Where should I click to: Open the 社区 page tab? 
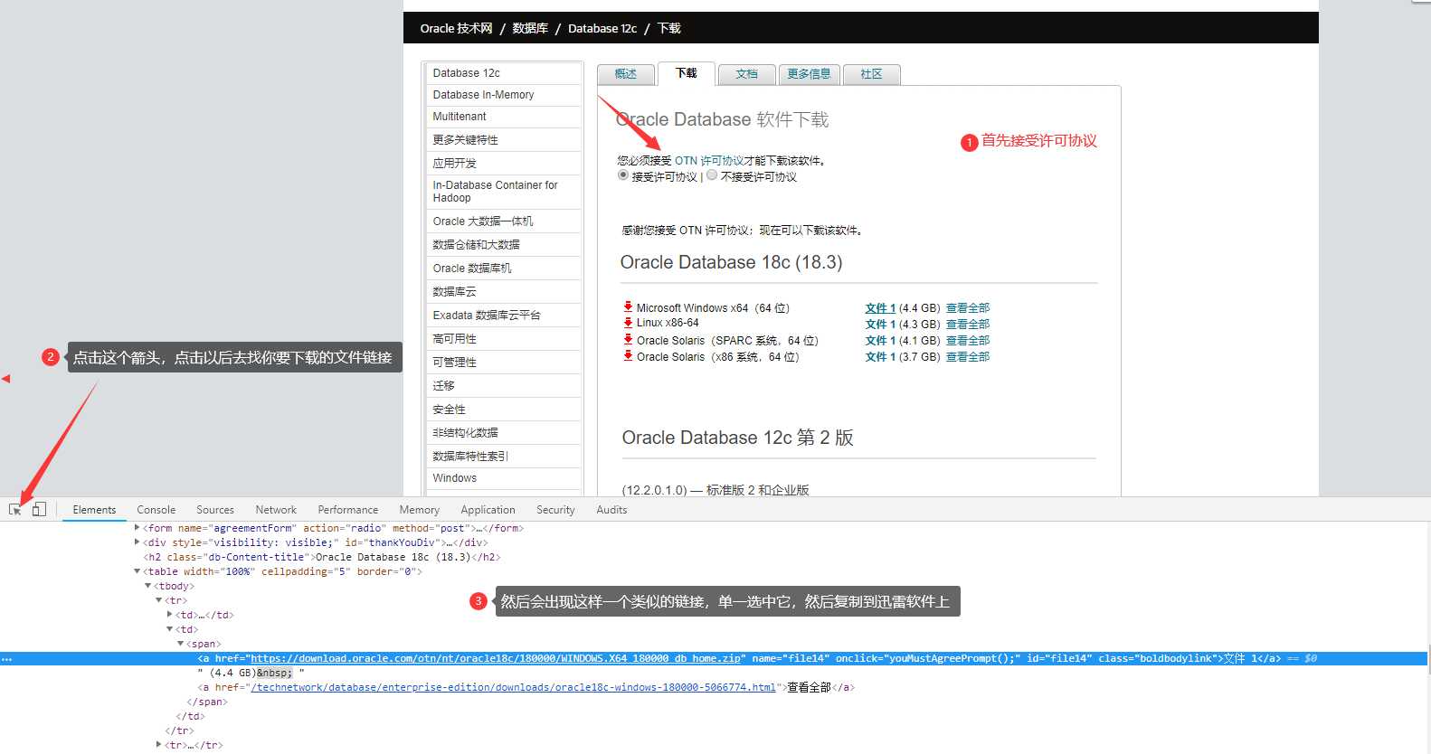pyautogui.click(x=871, y=74)
